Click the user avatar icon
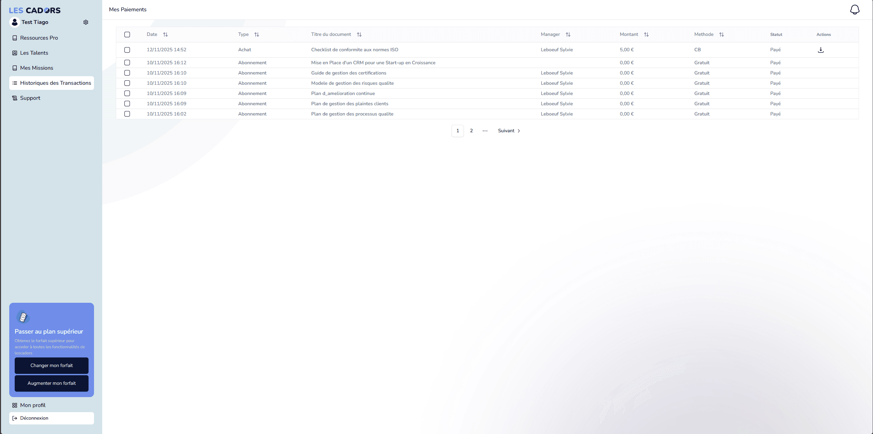Screen dimensions: 873x434 (15, 22)
